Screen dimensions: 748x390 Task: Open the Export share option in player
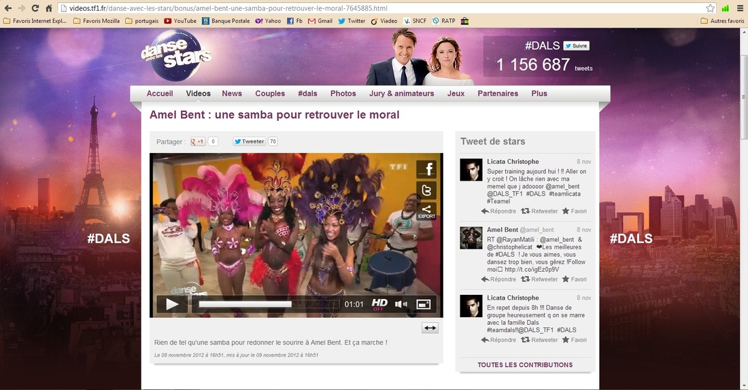426,211
